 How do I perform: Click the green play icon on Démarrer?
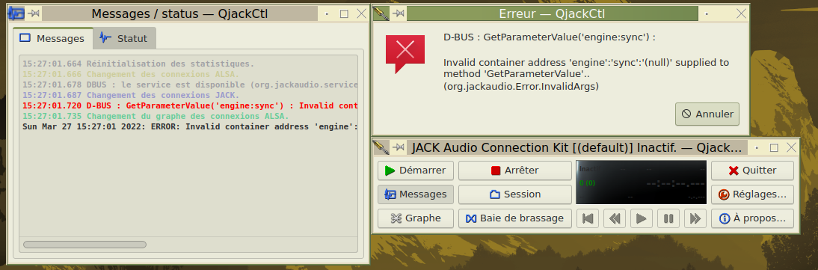pos(390,171)
